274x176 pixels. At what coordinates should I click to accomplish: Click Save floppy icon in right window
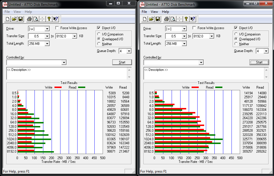pos(158,19)
